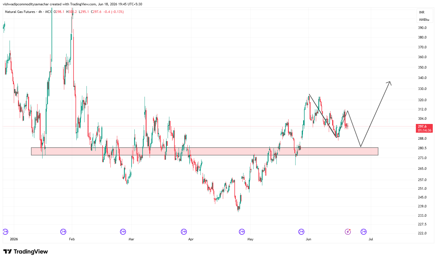Click the rollover icon above the 2026 label
437x260 pixels.
[x=5, y=232]
